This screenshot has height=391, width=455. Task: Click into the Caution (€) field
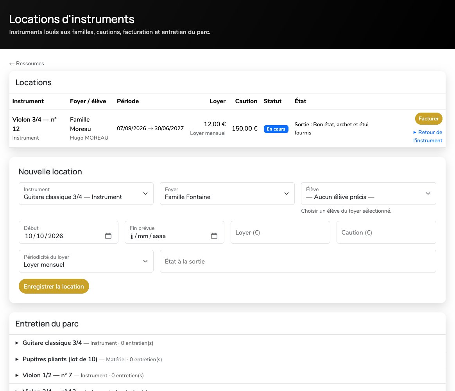click(x=386, y=232)
